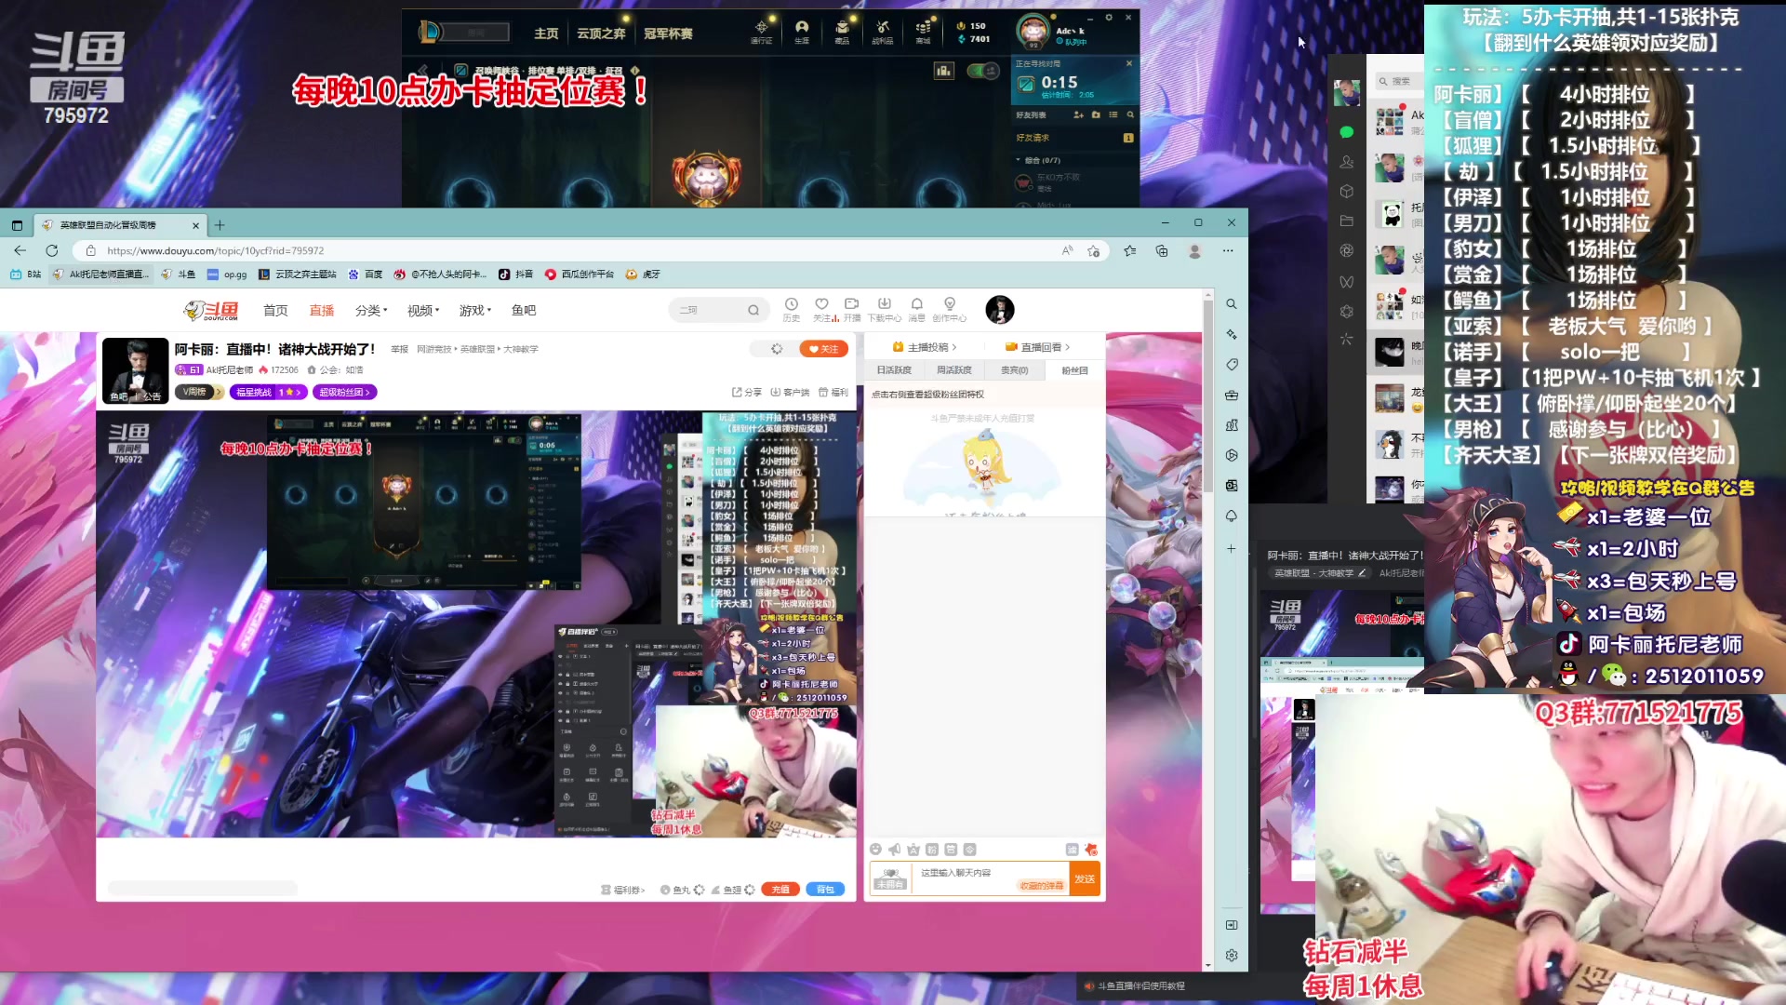
Task: Toggle the 弹 danmaku icon in chat toolbar
Action: [x=1072, y=850]
